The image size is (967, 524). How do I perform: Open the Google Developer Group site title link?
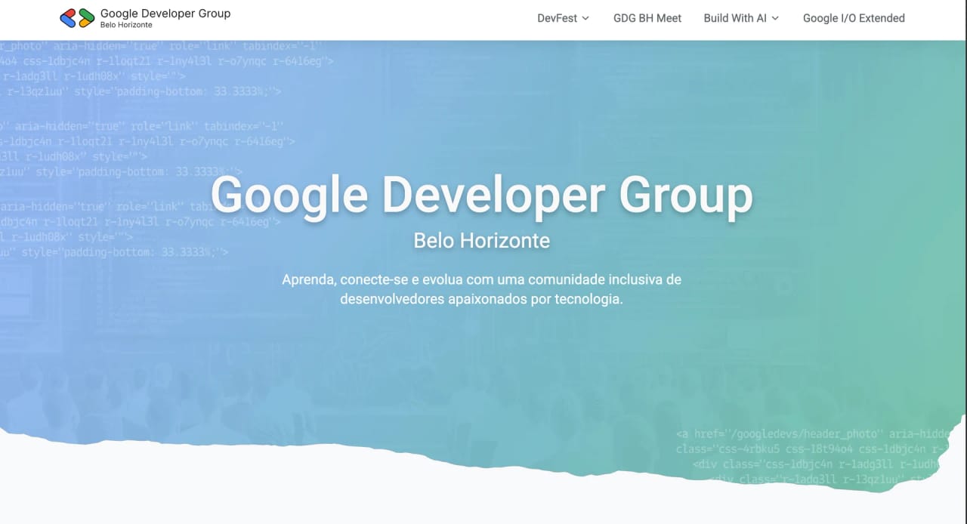pos(165,14)
